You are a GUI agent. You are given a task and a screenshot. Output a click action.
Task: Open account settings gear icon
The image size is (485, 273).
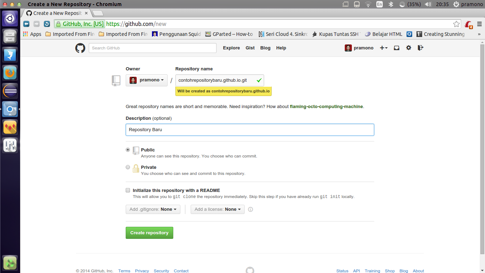coord(409,48)
